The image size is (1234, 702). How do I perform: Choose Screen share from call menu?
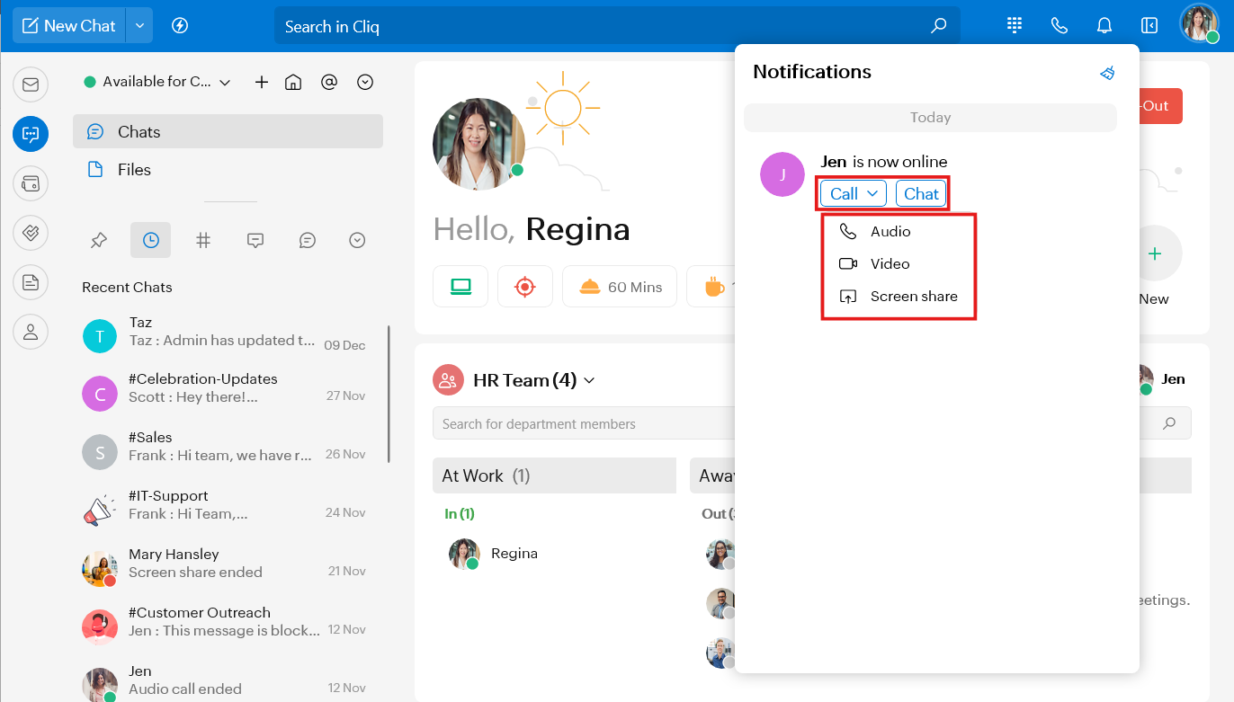[913, 296]
